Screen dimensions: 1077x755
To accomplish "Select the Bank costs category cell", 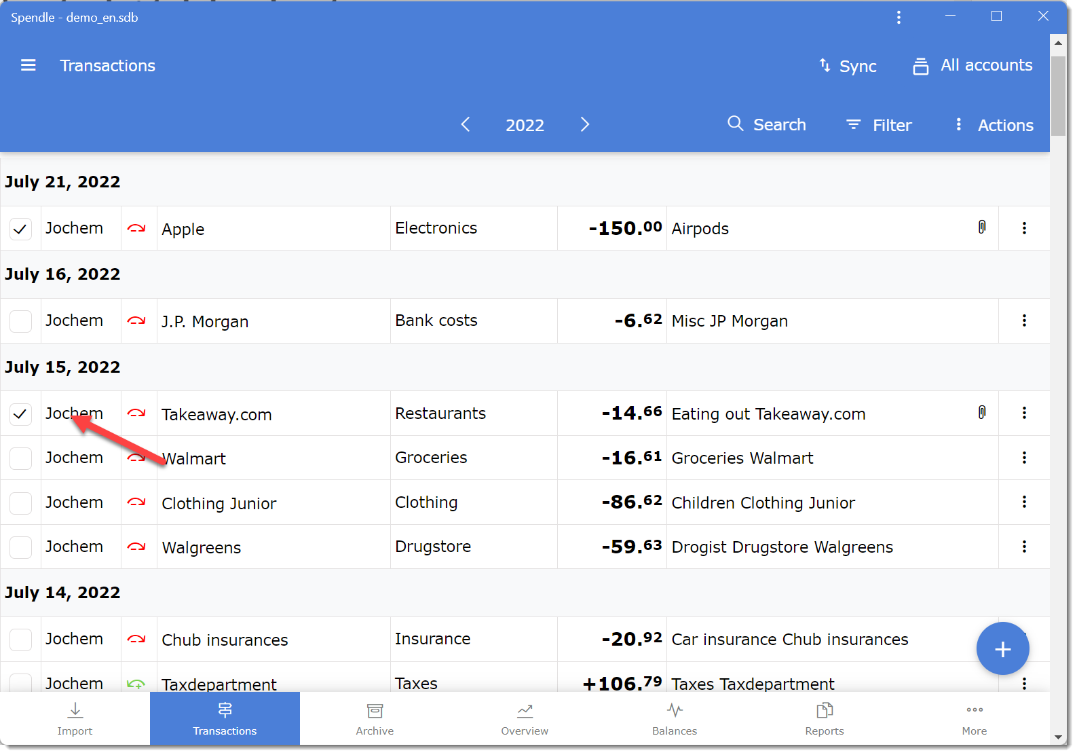I will [x=474, y=320].
